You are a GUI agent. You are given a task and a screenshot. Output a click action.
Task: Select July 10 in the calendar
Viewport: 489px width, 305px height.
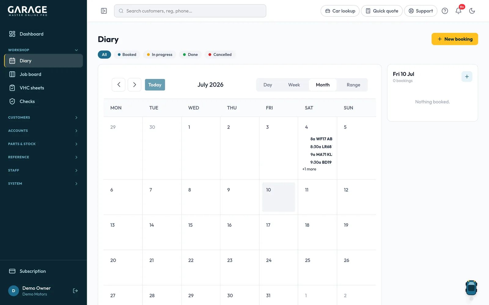(278, 197)
